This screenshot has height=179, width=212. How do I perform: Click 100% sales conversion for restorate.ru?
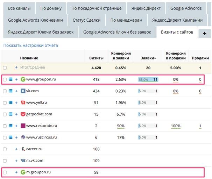click(x=176, y=126)
